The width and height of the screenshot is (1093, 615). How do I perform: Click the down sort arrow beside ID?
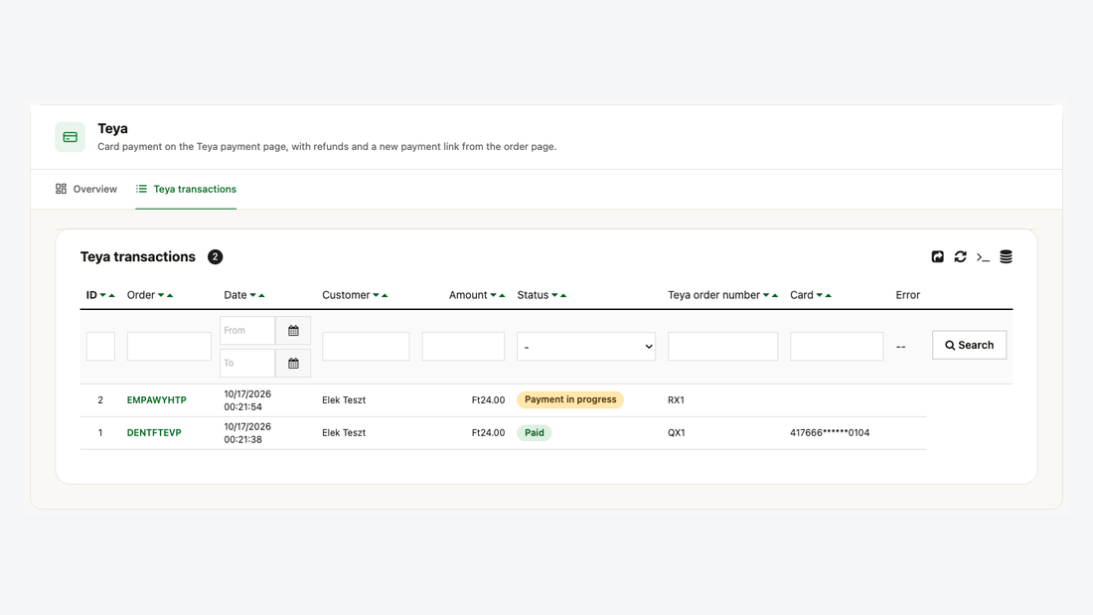[103, 295]
